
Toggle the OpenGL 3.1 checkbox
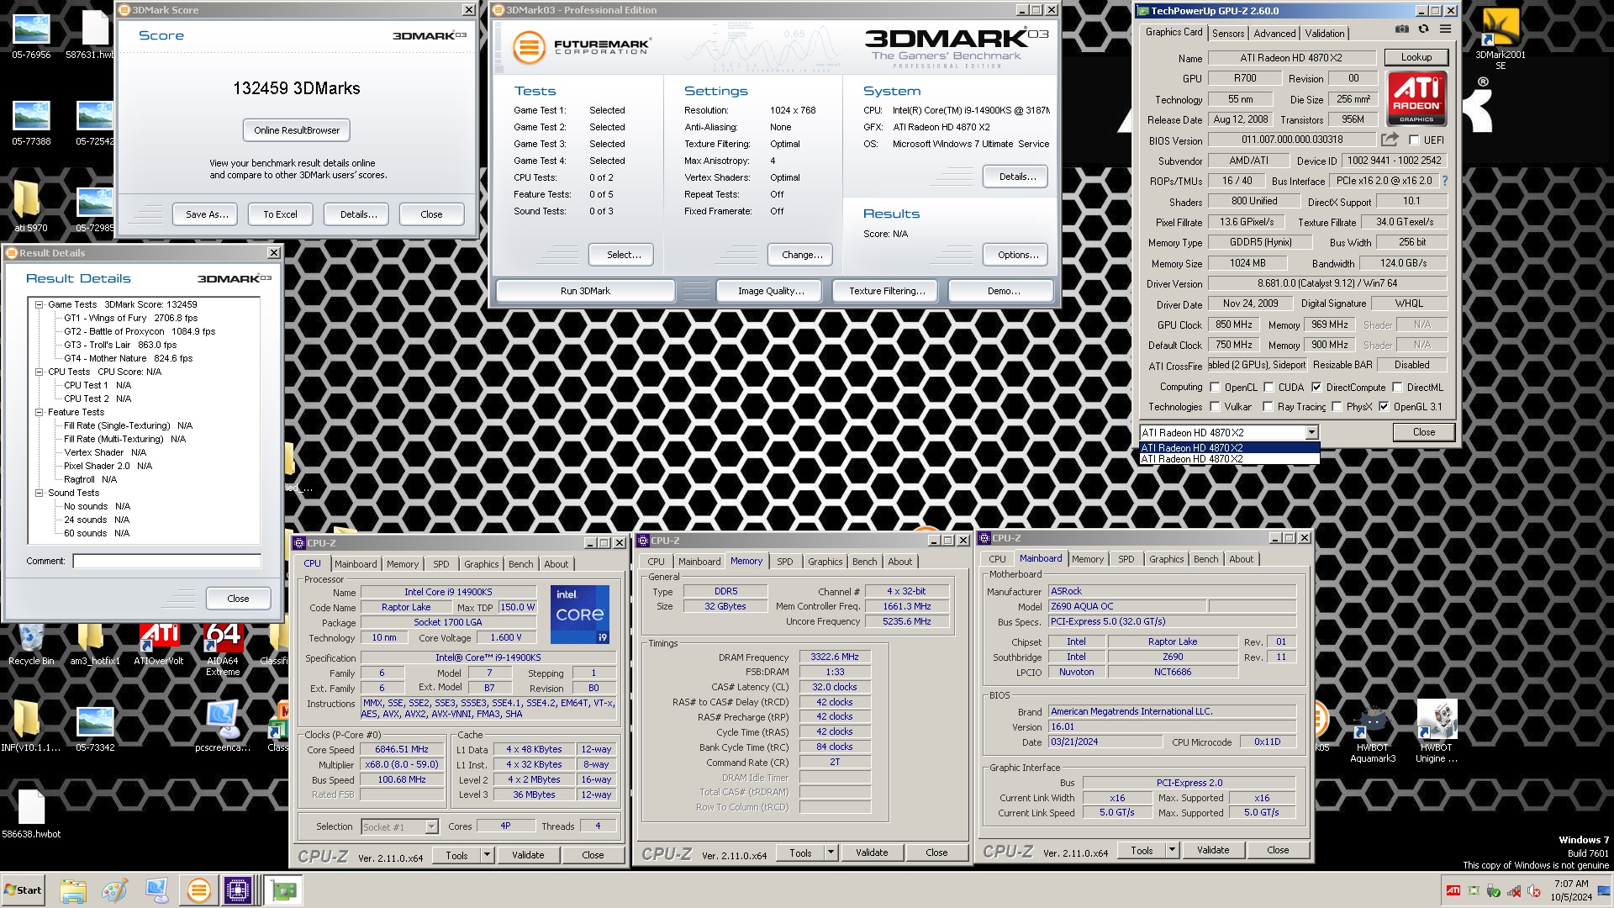point(1384,407)
